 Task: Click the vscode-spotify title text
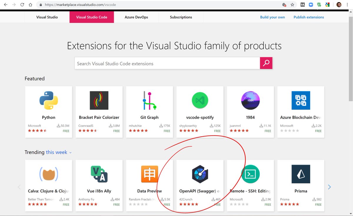coord(200,117)
